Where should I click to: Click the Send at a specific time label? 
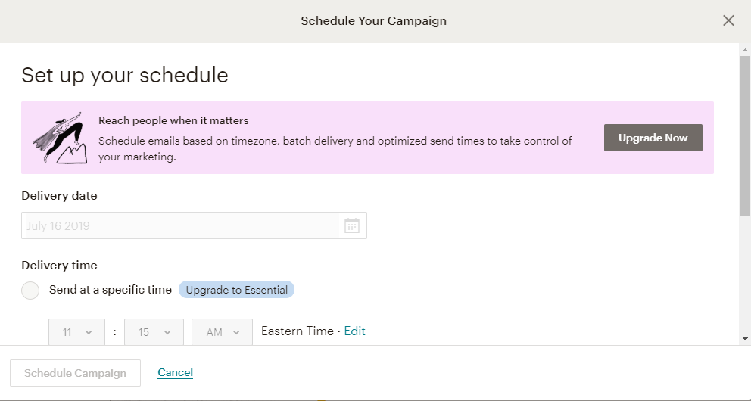pyautogui.click(x=111, y=290)
